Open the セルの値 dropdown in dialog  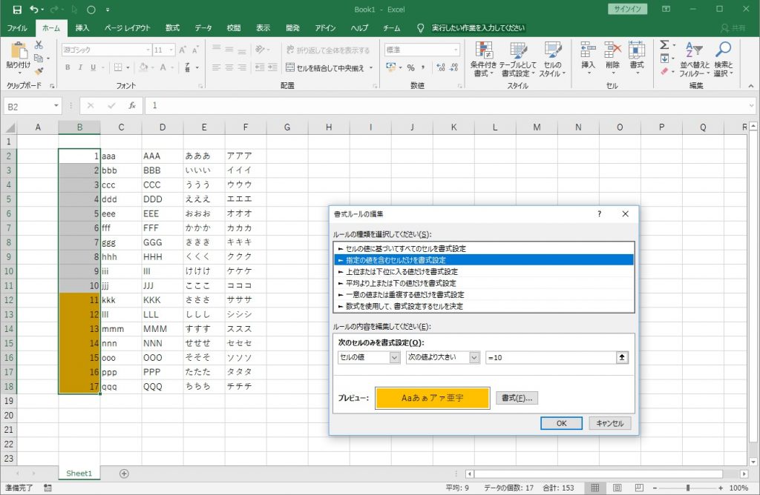[x=395, y=357]
